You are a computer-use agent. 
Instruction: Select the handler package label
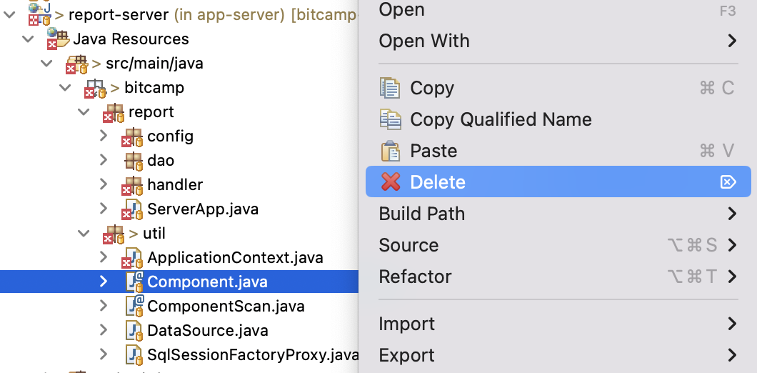click(x=175, y=184)
